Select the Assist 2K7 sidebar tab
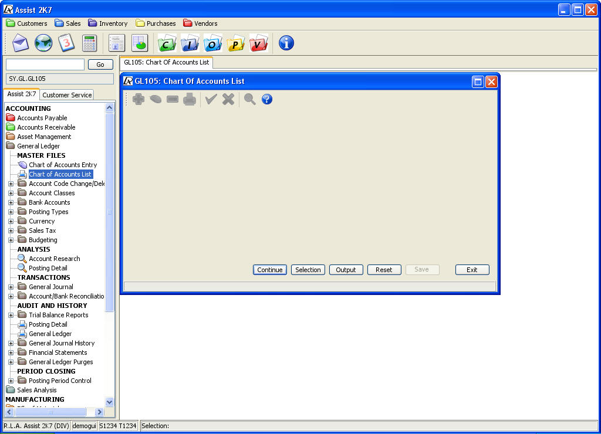Image resolution: width=601 pixels, height=434 pixels. pyautogui.click(x=22, y=94)
